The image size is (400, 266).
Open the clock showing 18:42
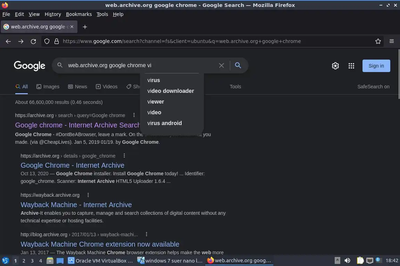pos(392,260)
